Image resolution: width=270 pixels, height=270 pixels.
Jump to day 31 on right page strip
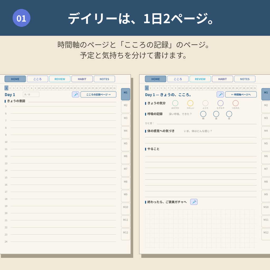[x=255, y=88]
